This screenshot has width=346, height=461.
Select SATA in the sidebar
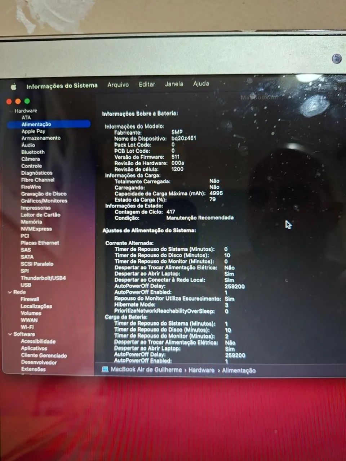tap(27, 257)
